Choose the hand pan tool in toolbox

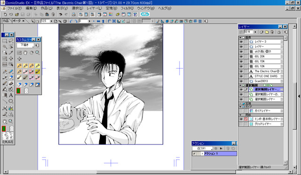coord(5,121)
